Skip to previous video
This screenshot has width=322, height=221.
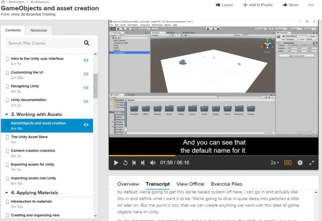click(134, 163)
